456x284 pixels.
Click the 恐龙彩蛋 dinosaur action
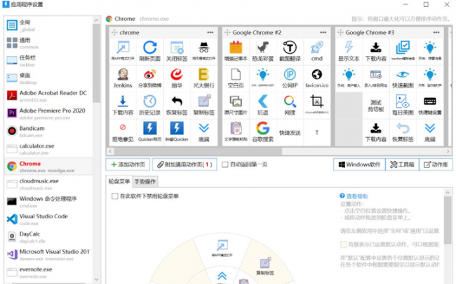tap(263, 51)
